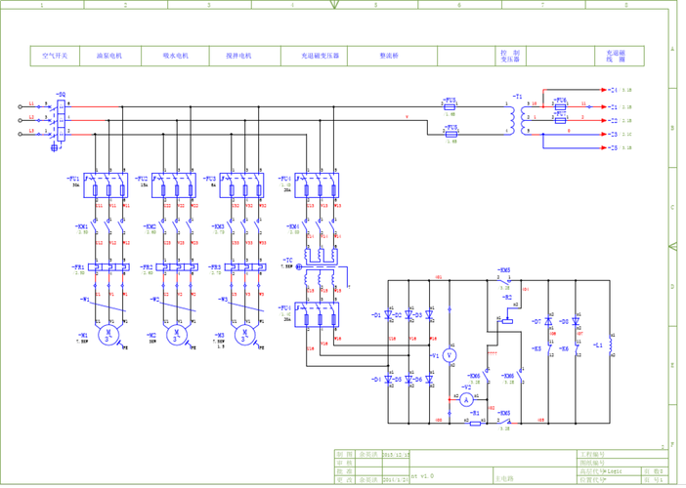Select the -FU3 fuse switch block

pyautogui.click(x=241, y=185)
